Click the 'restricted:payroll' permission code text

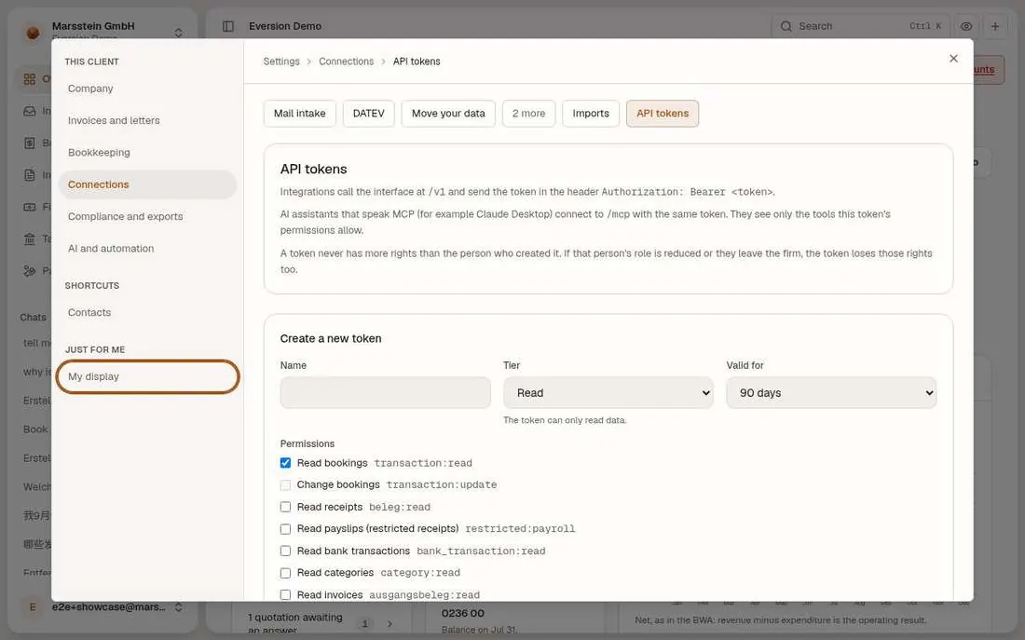(x=520, y=529)
